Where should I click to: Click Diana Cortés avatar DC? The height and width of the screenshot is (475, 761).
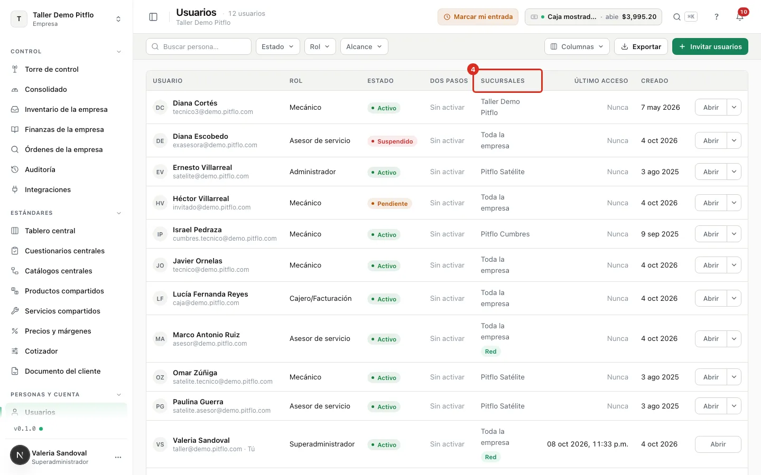point(160,108)
